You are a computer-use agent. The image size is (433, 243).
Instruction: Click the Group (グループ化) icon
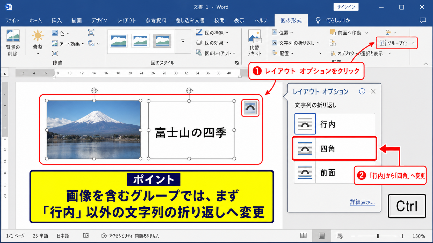[x=383, y=43]
